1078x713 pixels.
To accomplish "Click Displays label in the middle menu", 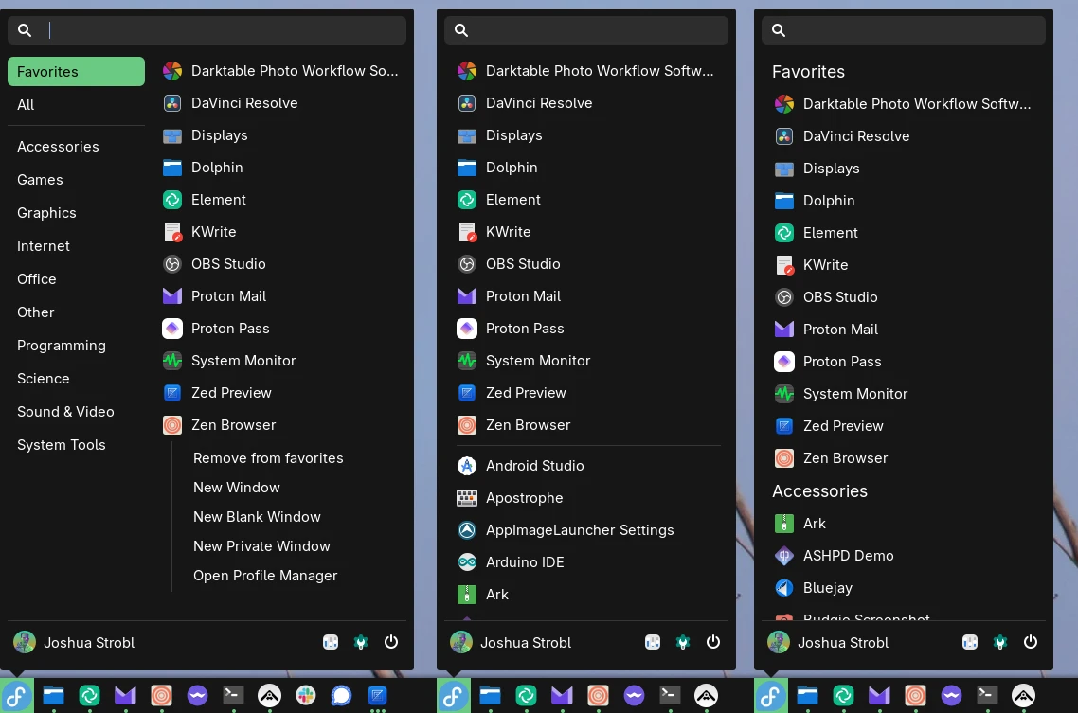I will tap(514, 135).
